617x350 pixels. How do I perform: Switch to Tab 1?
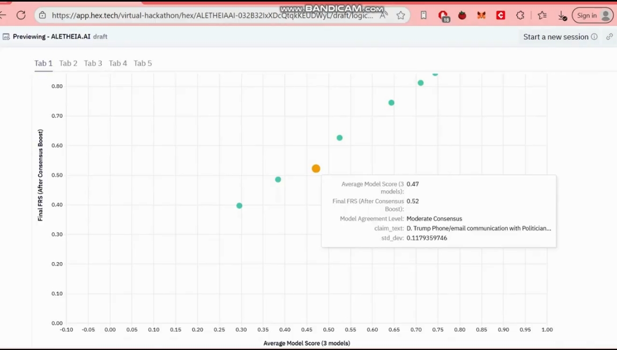click(x=43, y=63)
